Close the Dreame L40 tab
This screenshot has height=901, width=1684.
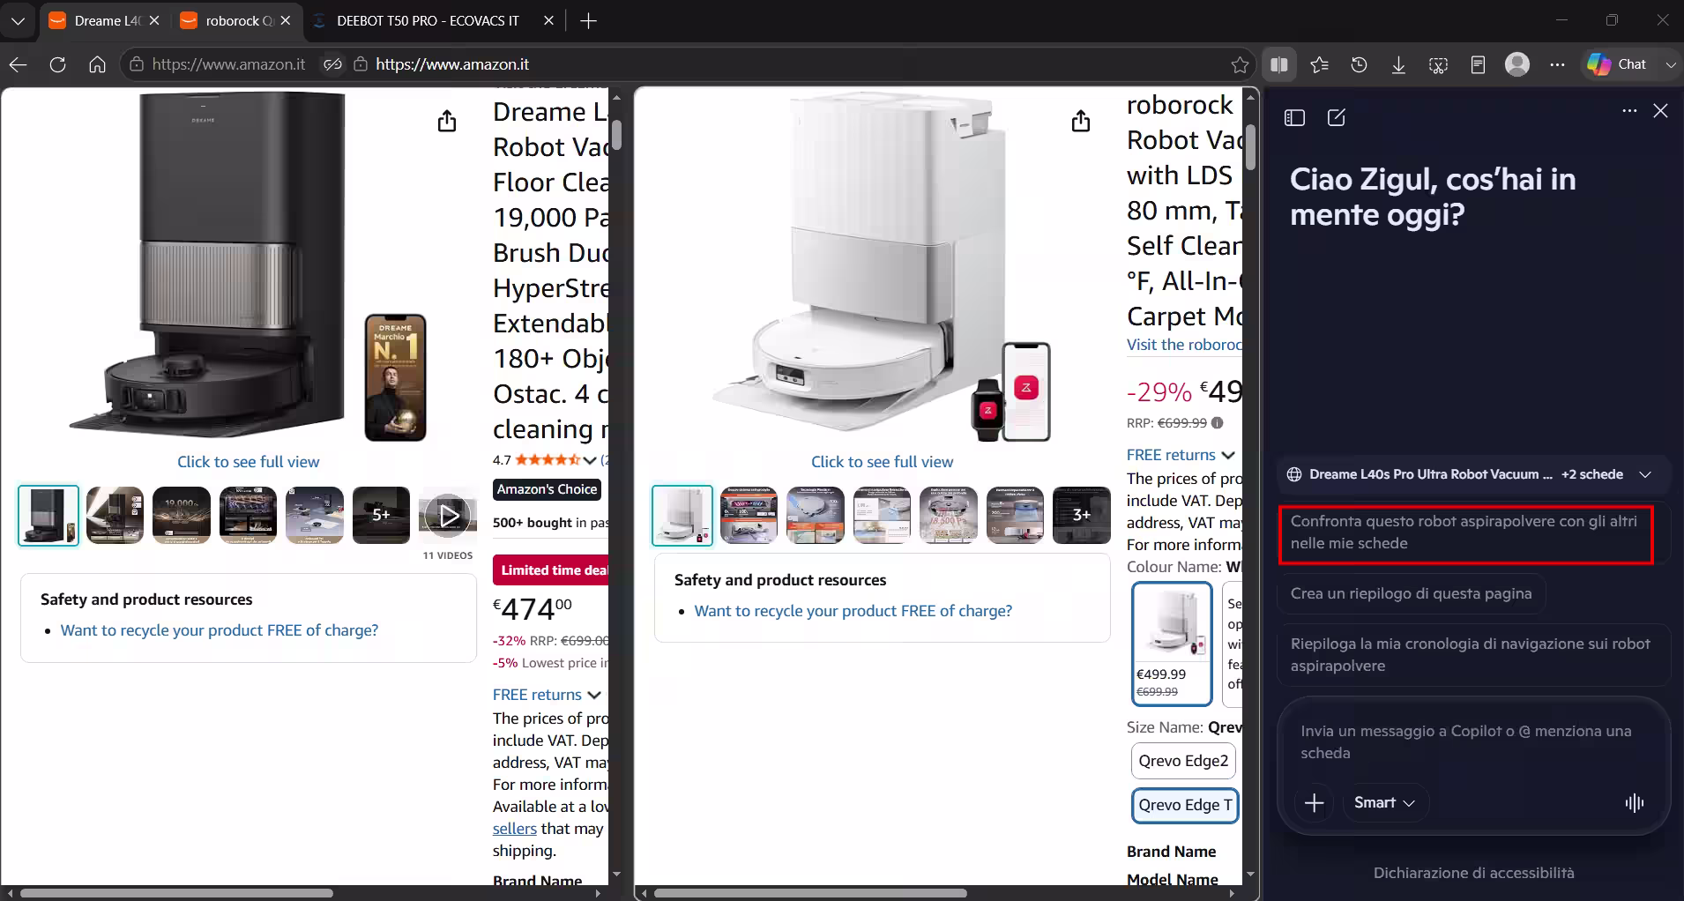(x=154, y=20)
